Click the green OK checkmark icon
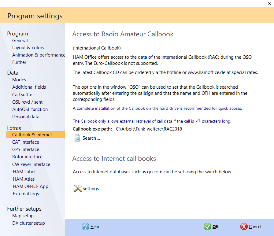 (x=207, y=227)
